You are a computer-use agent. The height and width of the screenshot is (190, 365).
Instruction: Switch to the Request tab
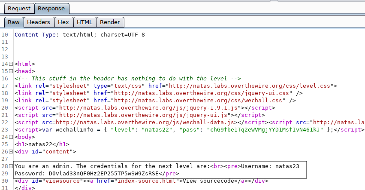coord(19,9)
